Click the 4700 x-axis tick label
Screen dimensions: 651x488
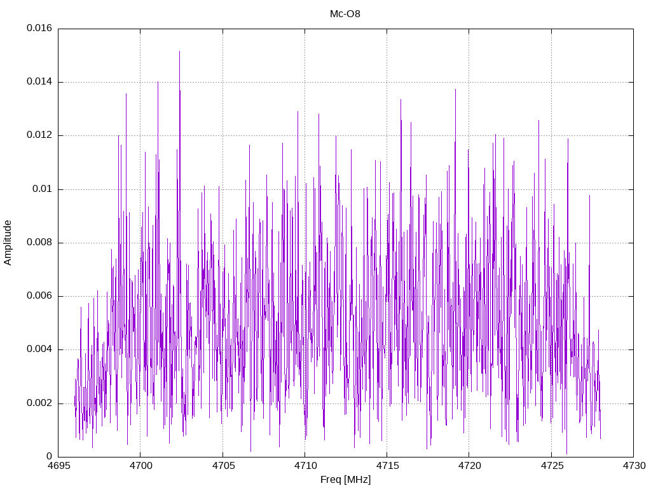point(140,466)
